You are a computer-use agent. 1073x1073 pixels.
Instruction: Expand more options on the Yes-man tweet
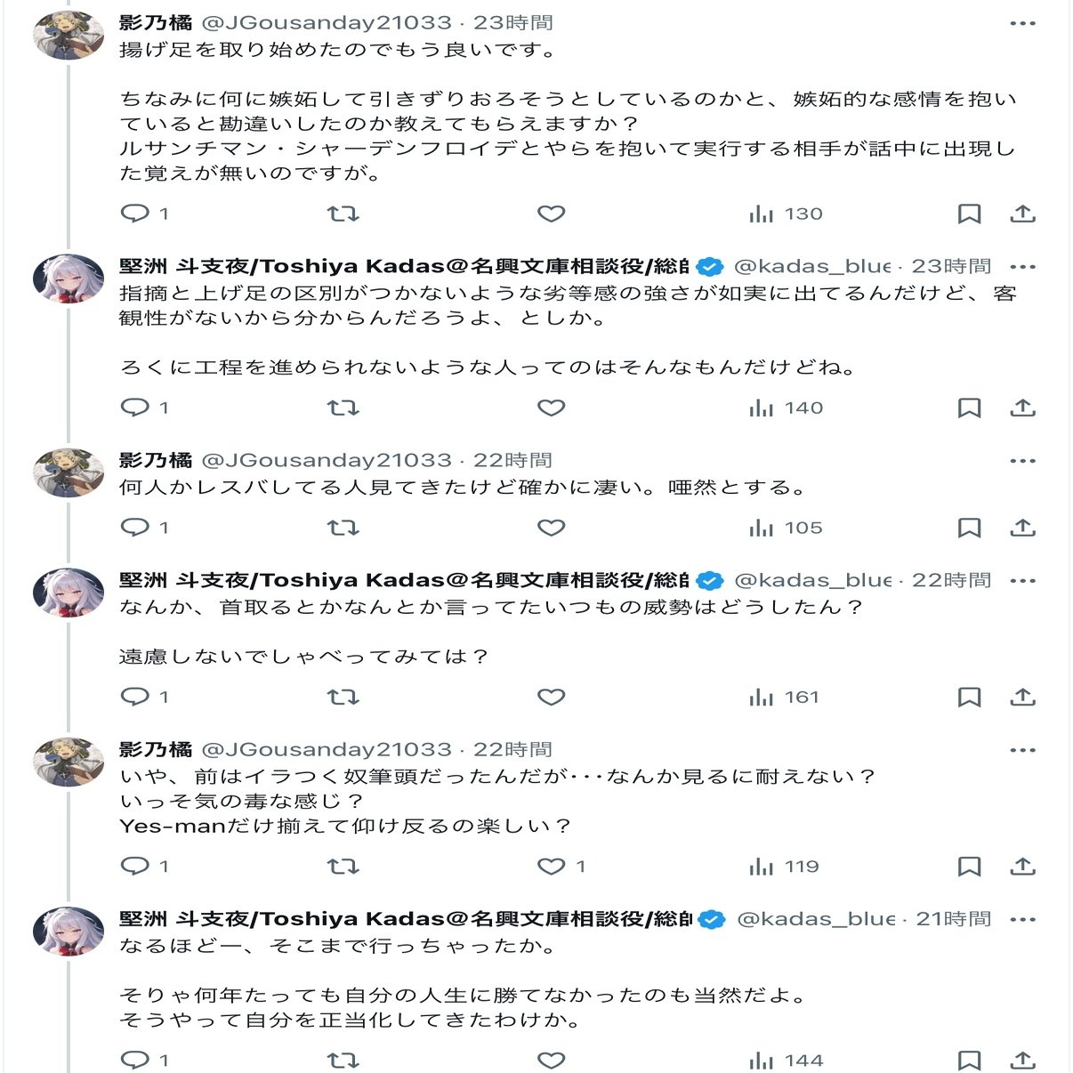(x=1022, y=750)
